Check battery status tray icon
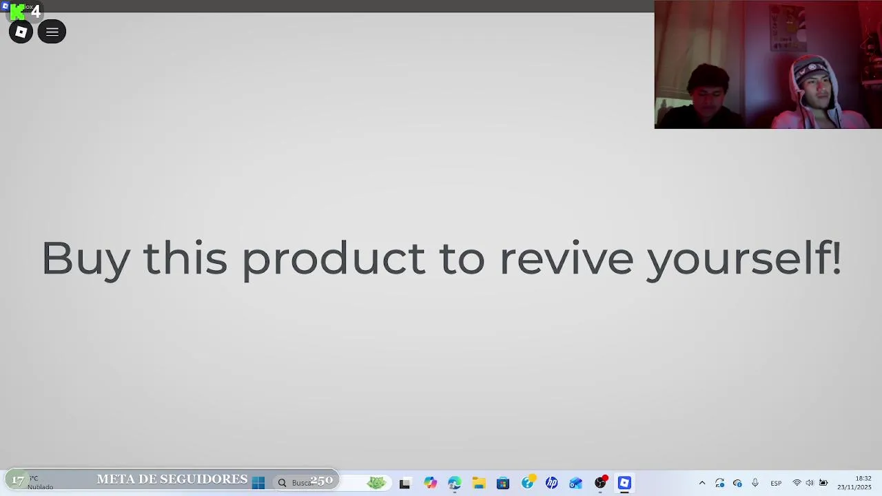The height and width of the screenshot is (496, 882). (823, 483)
